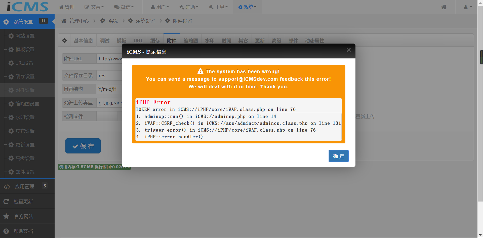Click the 11 badge beside 系统设置
483x238 pixels.
coord(44,21)
